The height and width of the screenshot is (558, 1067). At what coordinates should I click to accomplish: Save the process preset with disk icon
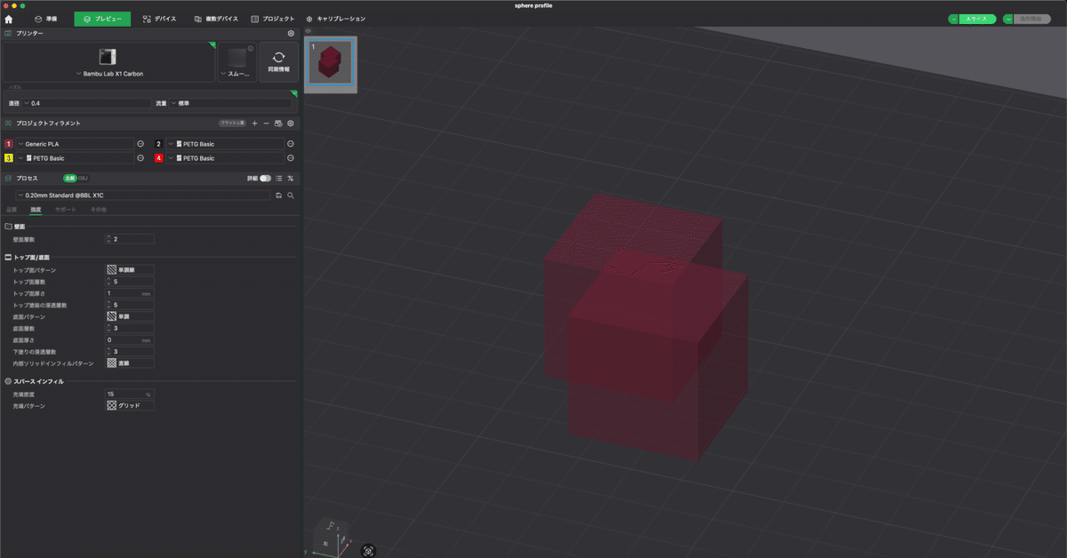[x=278, y=195]
